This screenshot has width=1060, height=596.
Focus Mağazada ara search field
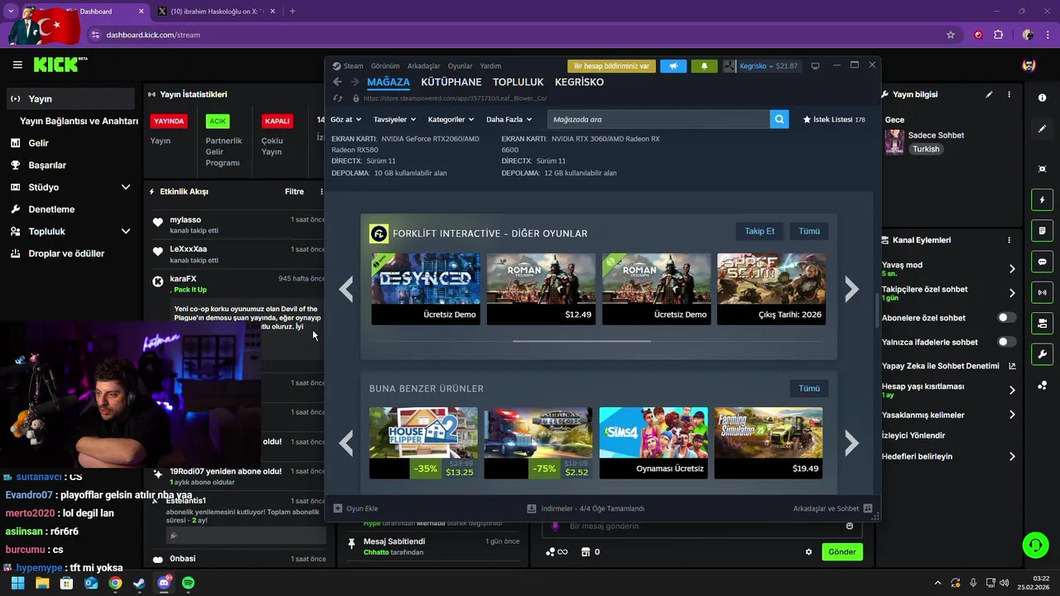pos(658,119)
